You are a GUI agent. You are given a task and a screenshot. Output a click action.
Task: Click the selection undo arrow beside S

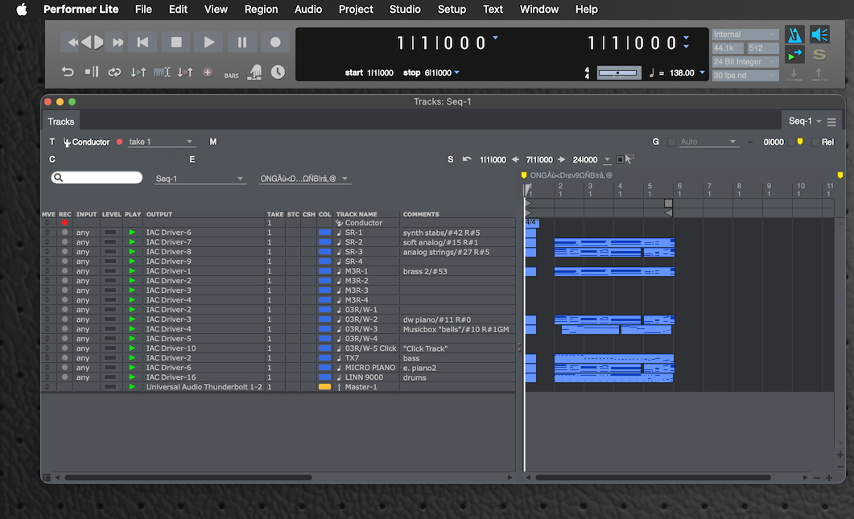(x=467, y=159)
